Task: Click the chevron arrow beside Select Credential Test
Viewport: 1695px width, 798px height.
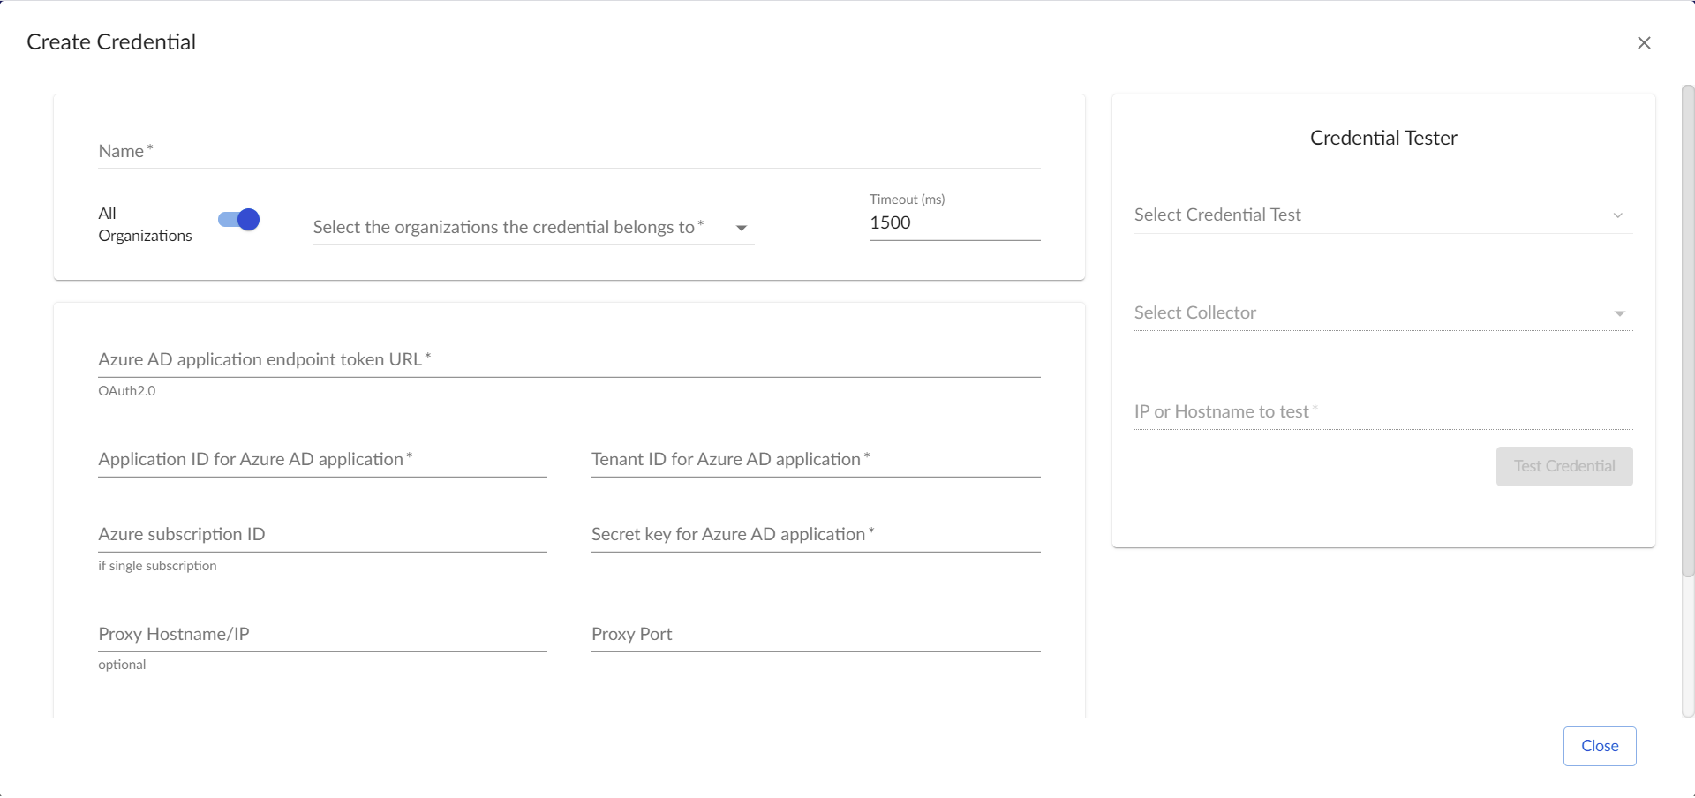Action: click(x=1618, y=215)
